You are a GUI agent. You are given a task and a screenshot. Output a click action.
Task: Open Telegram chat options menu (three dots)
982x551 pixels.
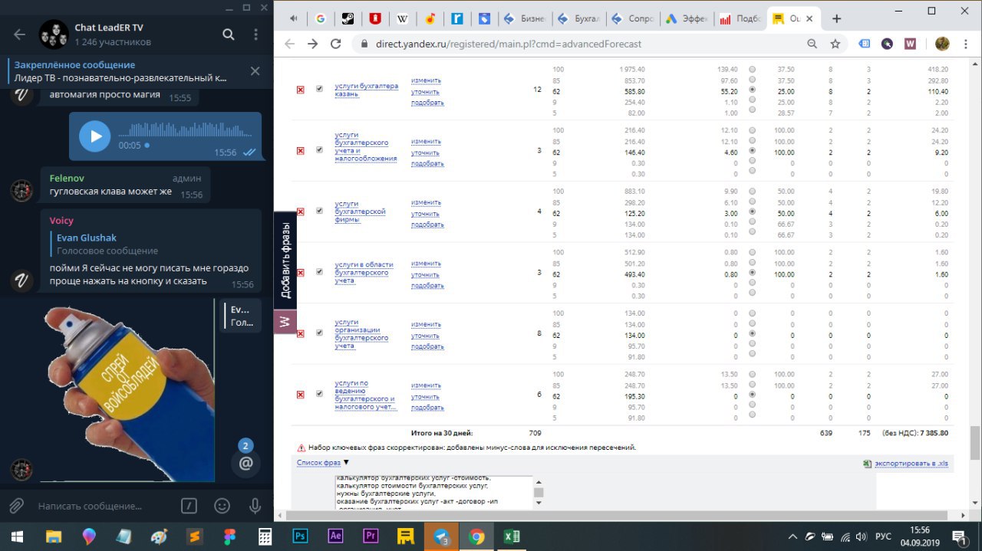coord(255,34)
